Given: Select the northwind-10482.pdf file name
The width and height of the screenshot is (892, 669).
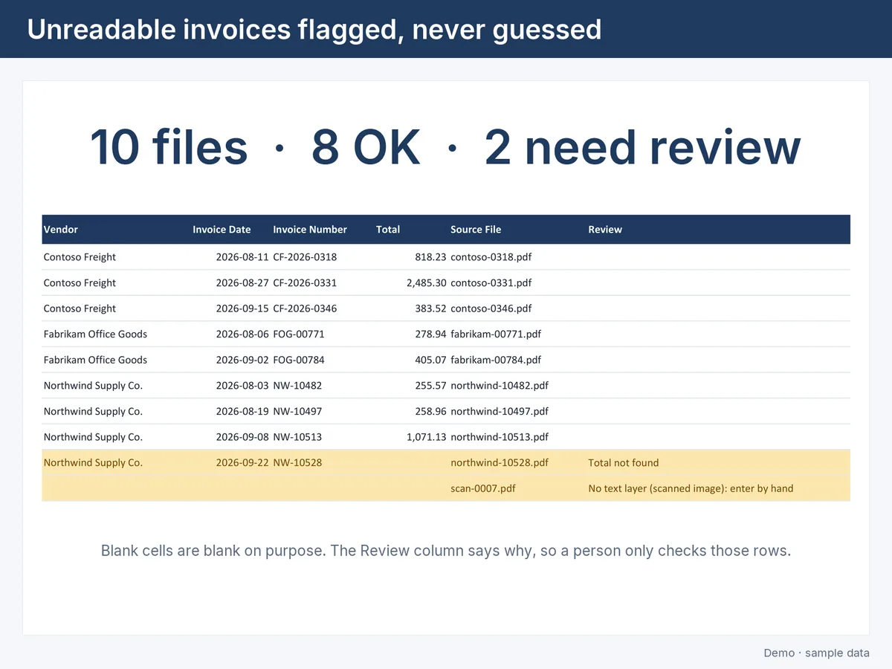Looking at the screenshot, I should 500,386.
